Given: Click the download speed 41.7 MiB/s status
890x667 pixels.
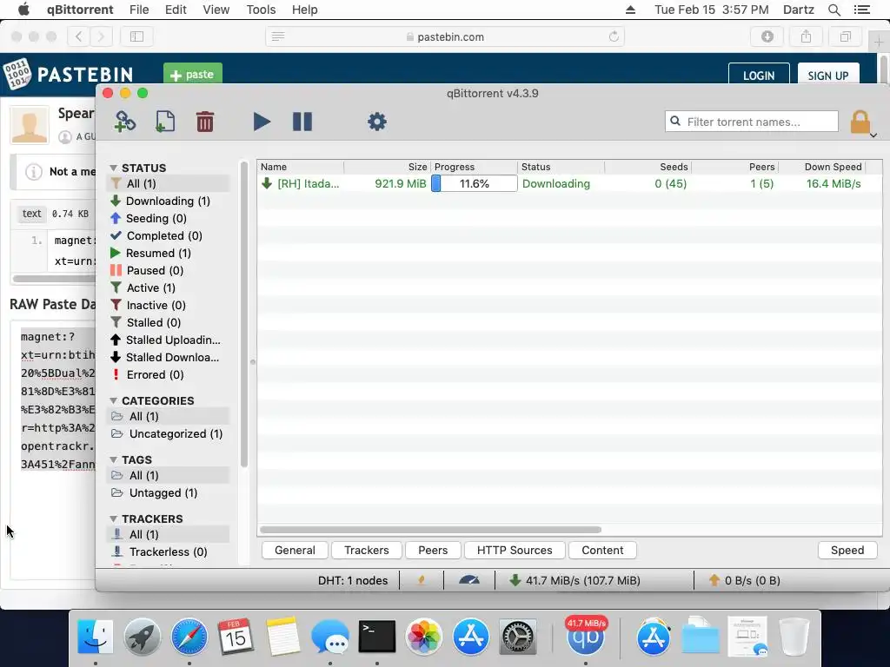Looking at the screenshot, I should click(x=575, y=580).
